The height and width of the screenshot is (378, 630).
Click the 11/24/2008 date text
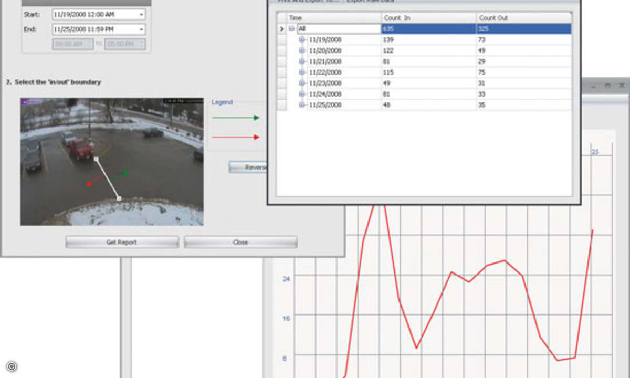(x=325, y=94)
